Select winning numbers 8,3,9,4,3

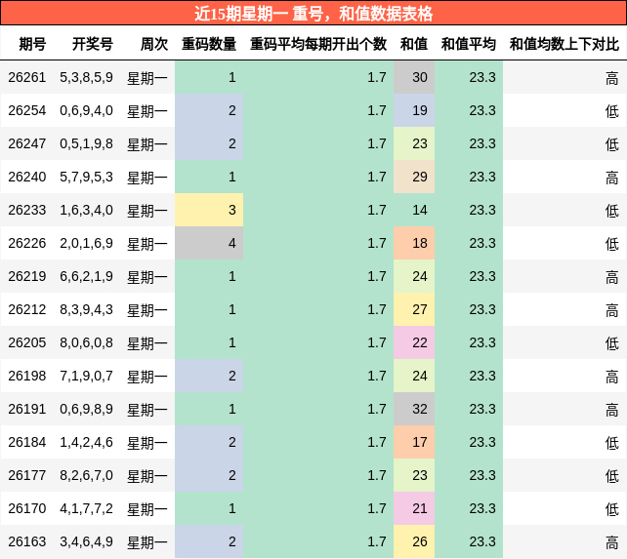click(86, 309)
